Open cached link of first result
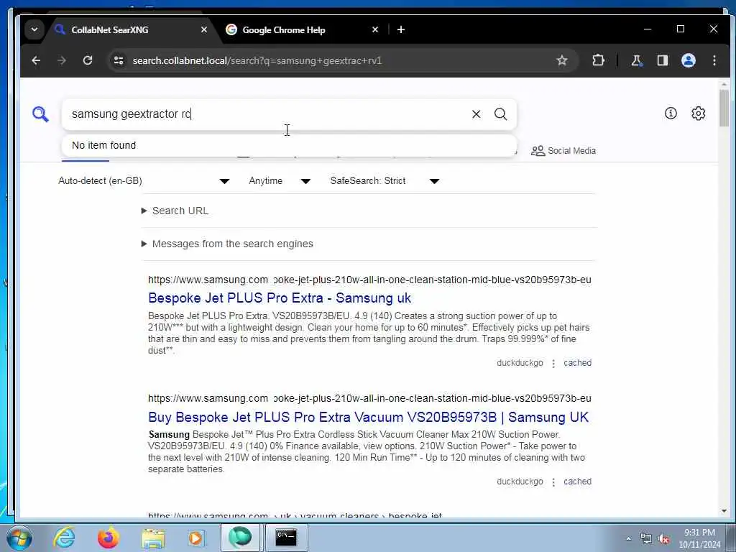The width and height of the screenshot is (736, 552). coord(577,363)
